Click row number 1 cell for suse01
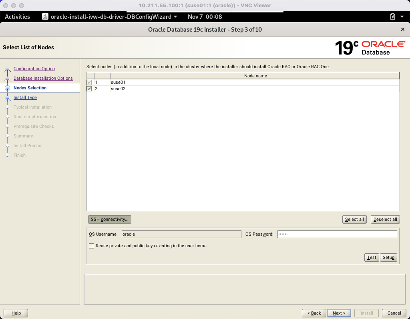 click(x=102, y=82)
